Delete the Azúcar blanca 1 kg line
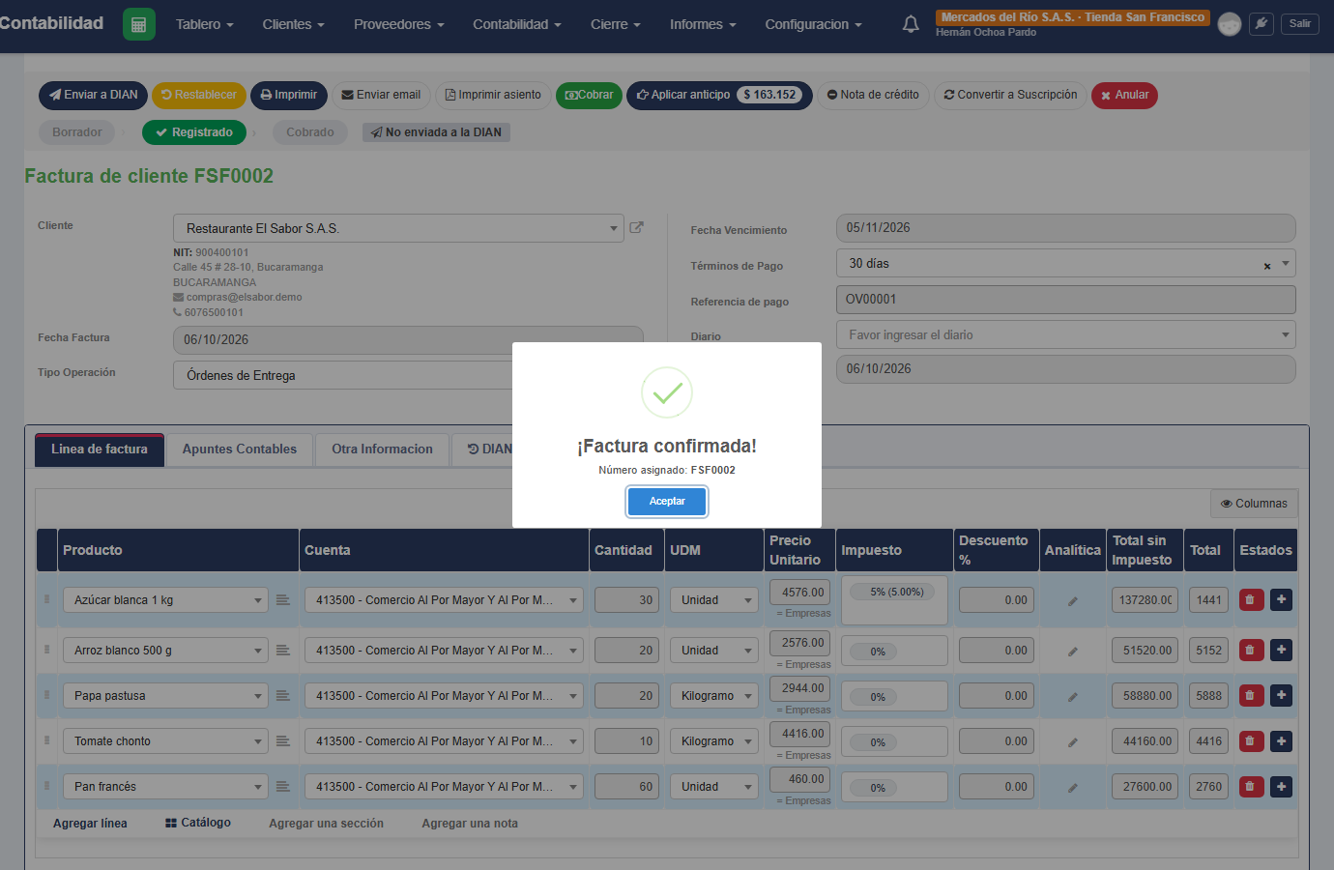The height and width of the screenshot is (870, 1334). [1251, 599]
